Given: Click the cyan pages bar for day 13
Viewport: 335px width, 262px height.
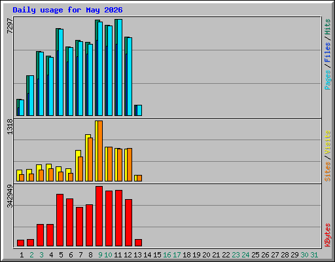Looking at the screenshot, I should pyautogui.click(x=139, y=111).
